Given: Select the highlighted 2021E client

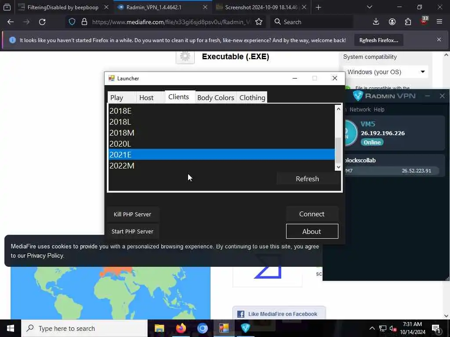Looking at the screenshot, I should pos(221,154).
